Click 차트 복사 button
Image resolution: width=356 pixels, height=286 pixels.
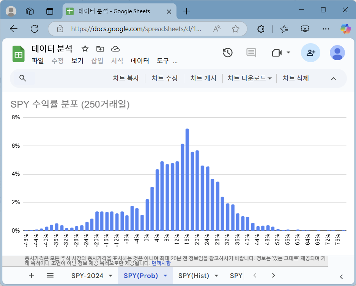pos(126,78)
